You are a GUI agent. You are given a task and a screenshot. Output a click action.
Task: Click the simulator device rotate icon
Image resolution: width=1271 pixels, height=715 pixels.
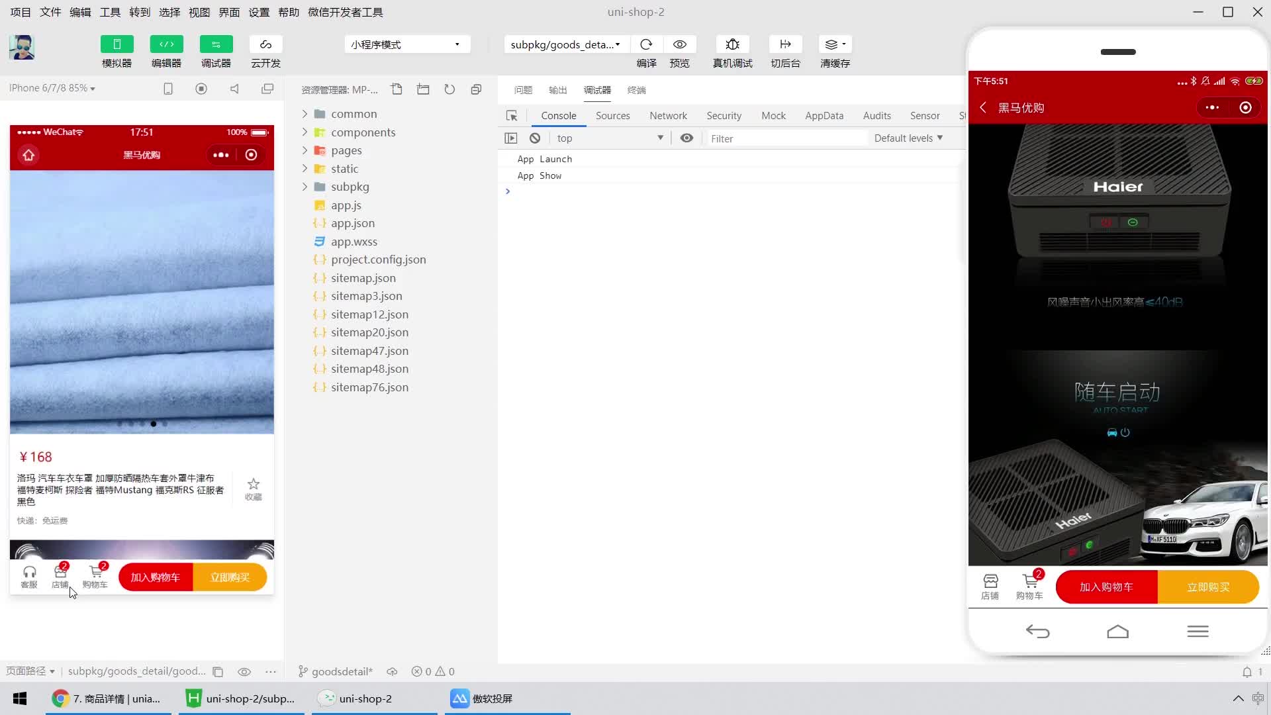pos(168,89)
